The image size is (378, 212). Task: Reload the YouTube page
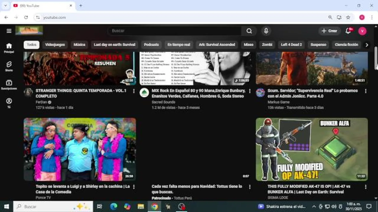[x=26, y=17]
